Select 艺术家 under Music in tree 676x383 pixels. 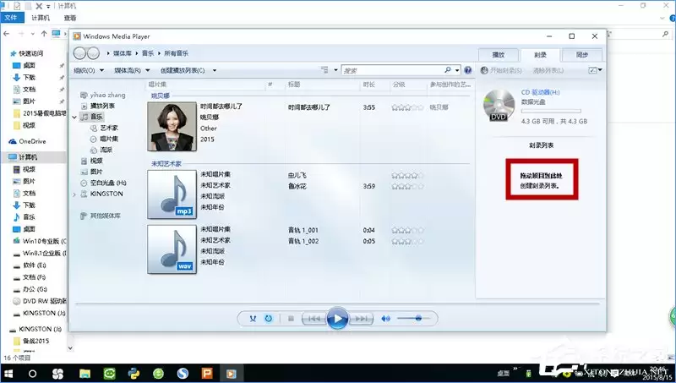coord(109,129)
